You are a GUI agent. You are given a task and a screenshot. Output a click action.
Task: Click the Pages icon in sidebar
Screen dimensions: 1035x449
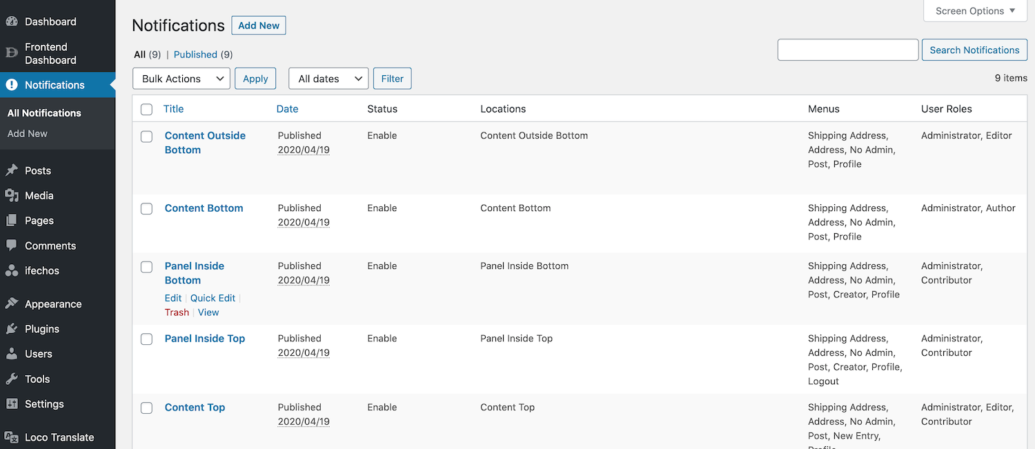click(12, 221)
